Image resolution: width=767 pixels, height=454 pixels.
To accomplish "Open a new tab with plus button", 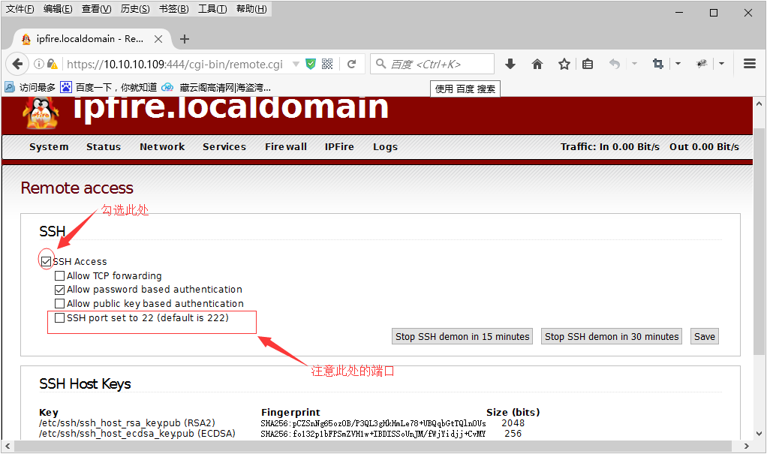I will tap(185, 39).
